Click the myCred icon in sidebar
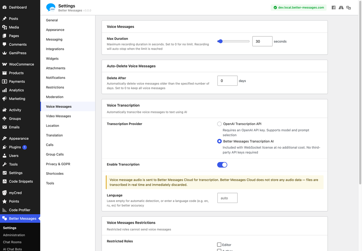Screen dimensions: 362x251 (x=4, y=193)
